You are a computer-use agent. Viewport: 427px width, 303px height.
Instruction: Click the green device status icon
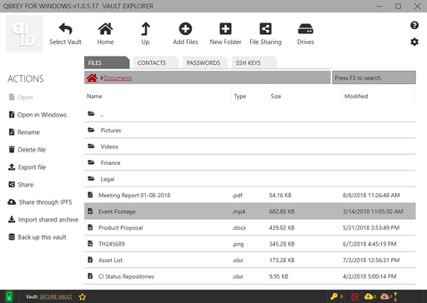(x=9, y=296)
